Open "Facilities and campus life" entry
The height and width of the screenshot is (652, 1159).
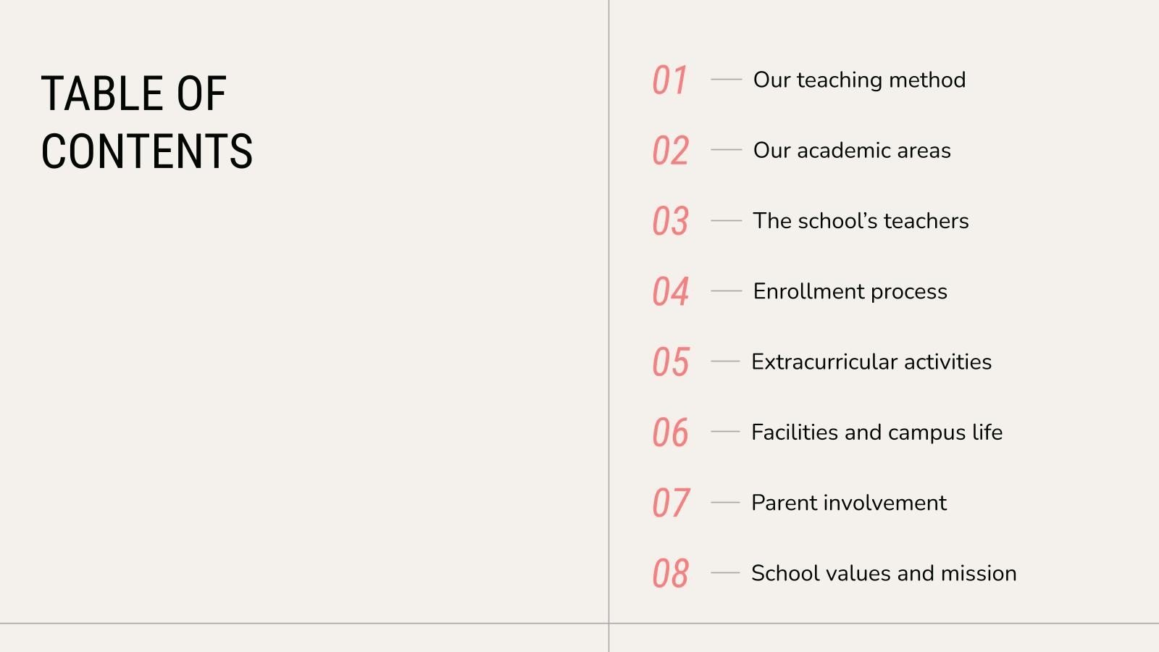pyautogui.click(x=876, y=432)
